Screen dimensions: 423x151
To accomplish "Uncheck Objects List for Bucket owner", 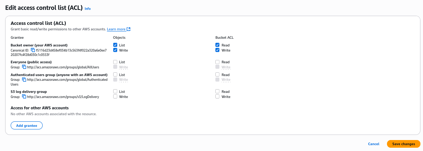I will pos(115,45).
